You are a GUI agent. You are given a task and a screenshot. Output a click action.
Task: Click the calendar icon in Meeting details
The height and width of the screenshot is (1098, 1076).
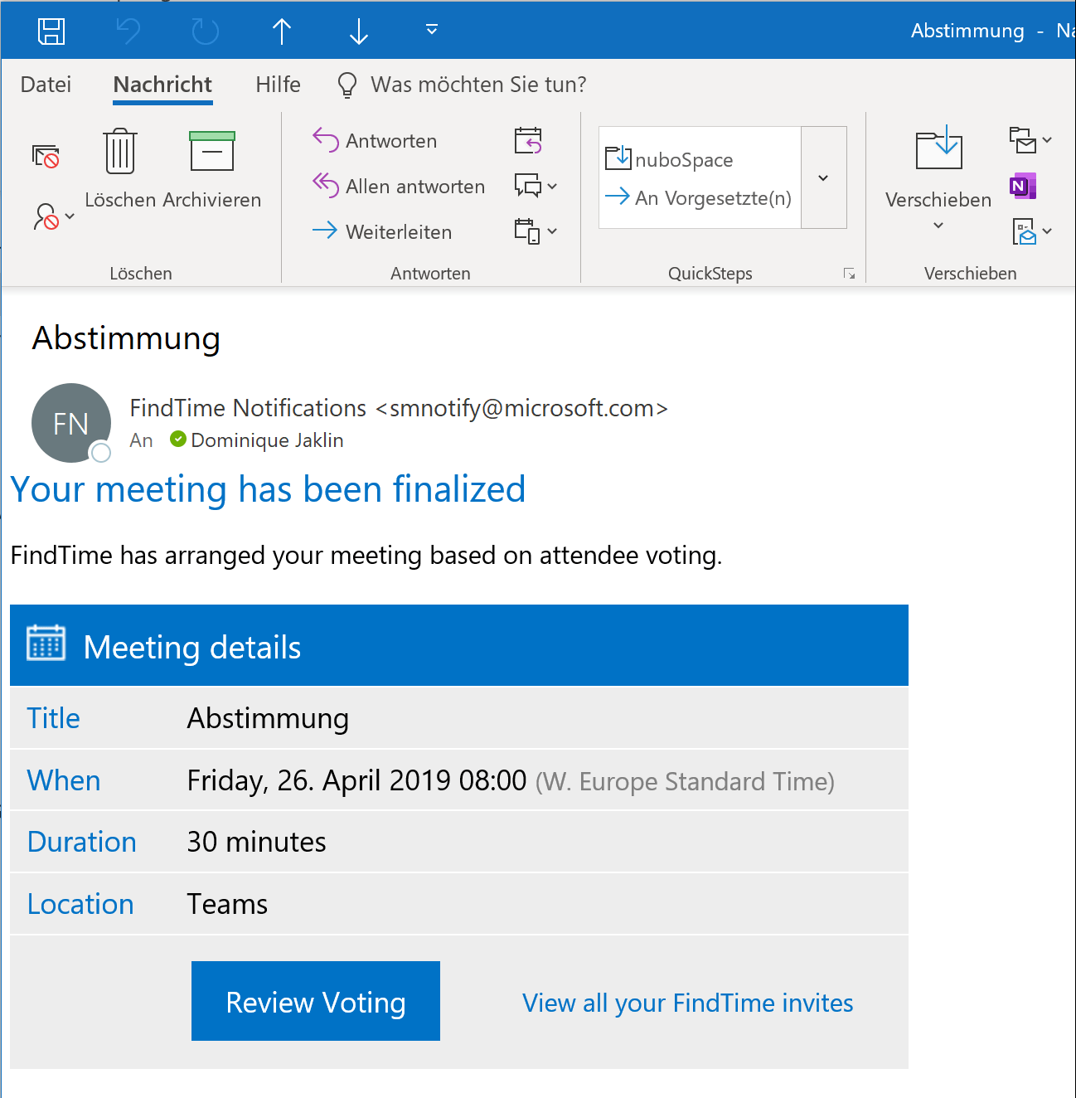(46, 644)
